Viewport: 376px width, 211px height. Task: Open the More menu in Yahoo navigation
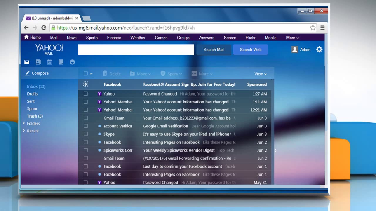click(x=293, y=38)
